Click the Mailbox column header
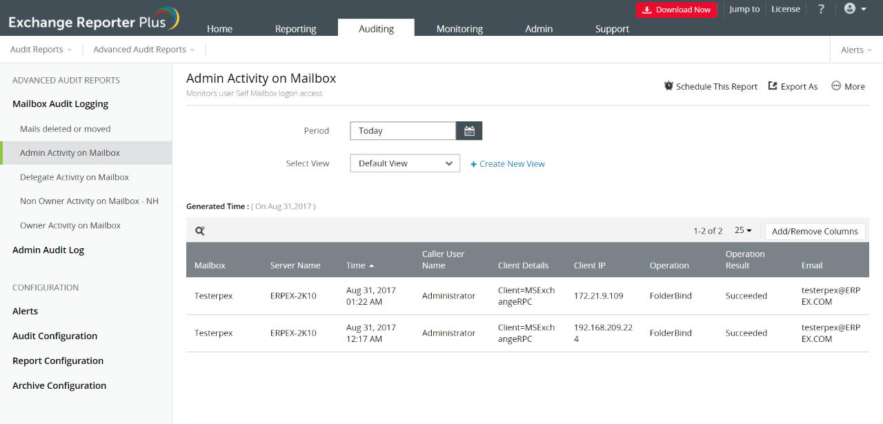 click(210, 265)
